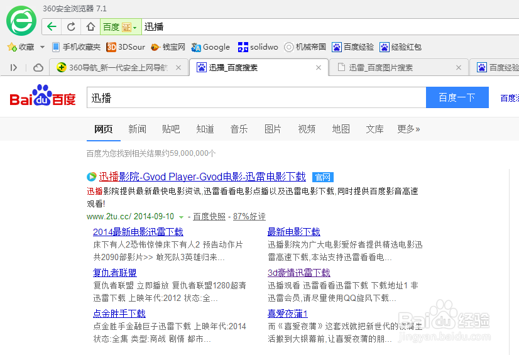Select the 图片 search category
This screenshot has width=519, height=355.
[x=273, y=129]
